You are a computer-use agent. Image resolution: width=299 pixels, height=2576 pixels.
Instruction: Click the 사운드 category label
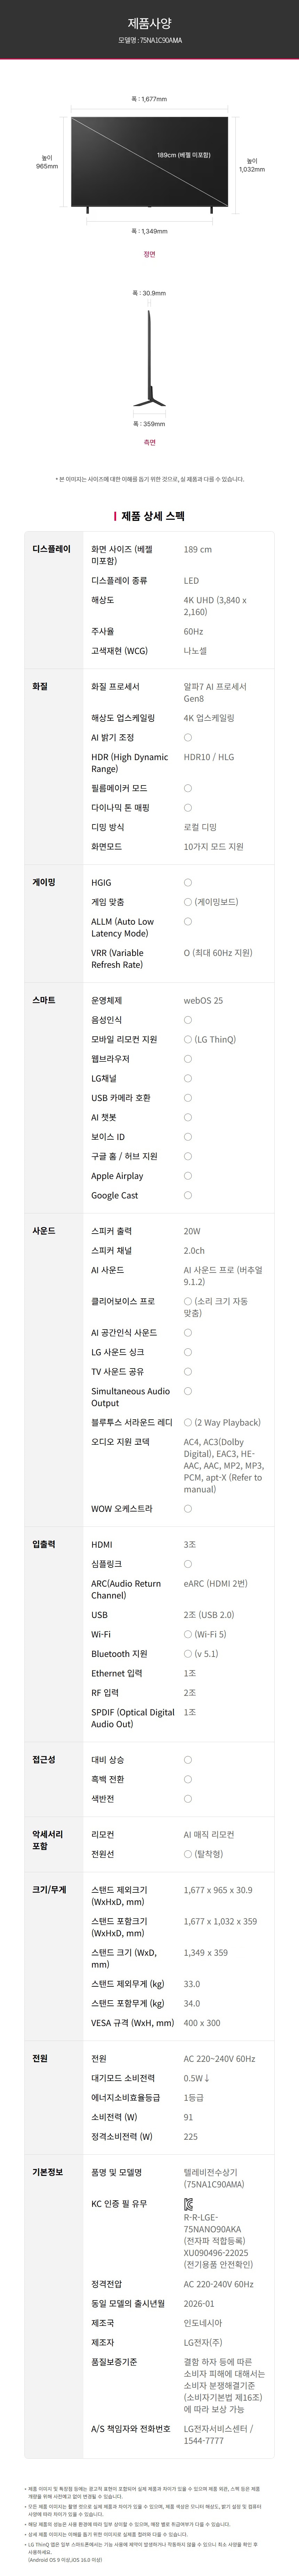pyautogui.click(x=44, y=1231)
